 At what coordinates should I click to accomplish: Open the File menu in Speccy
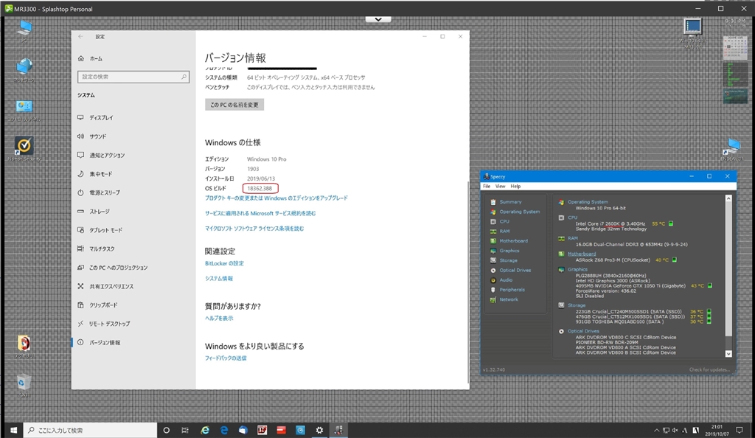pos(487,187)
